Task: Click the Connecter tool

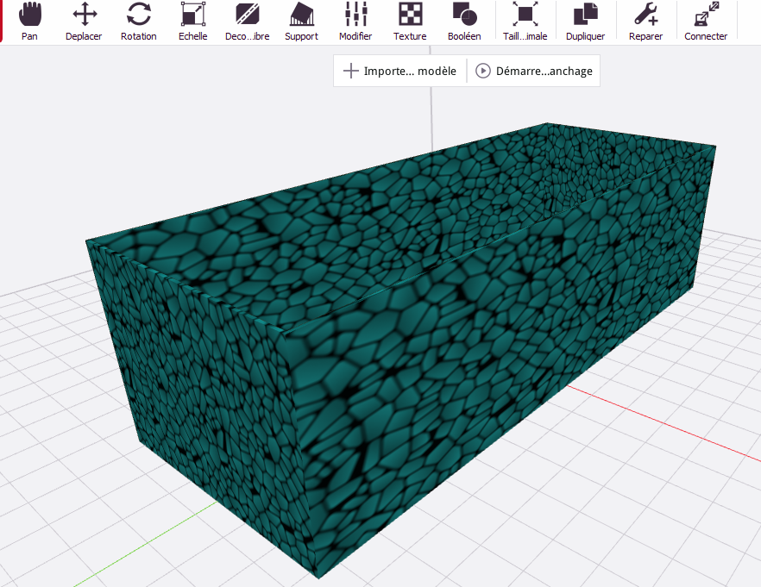Action: 706,22
